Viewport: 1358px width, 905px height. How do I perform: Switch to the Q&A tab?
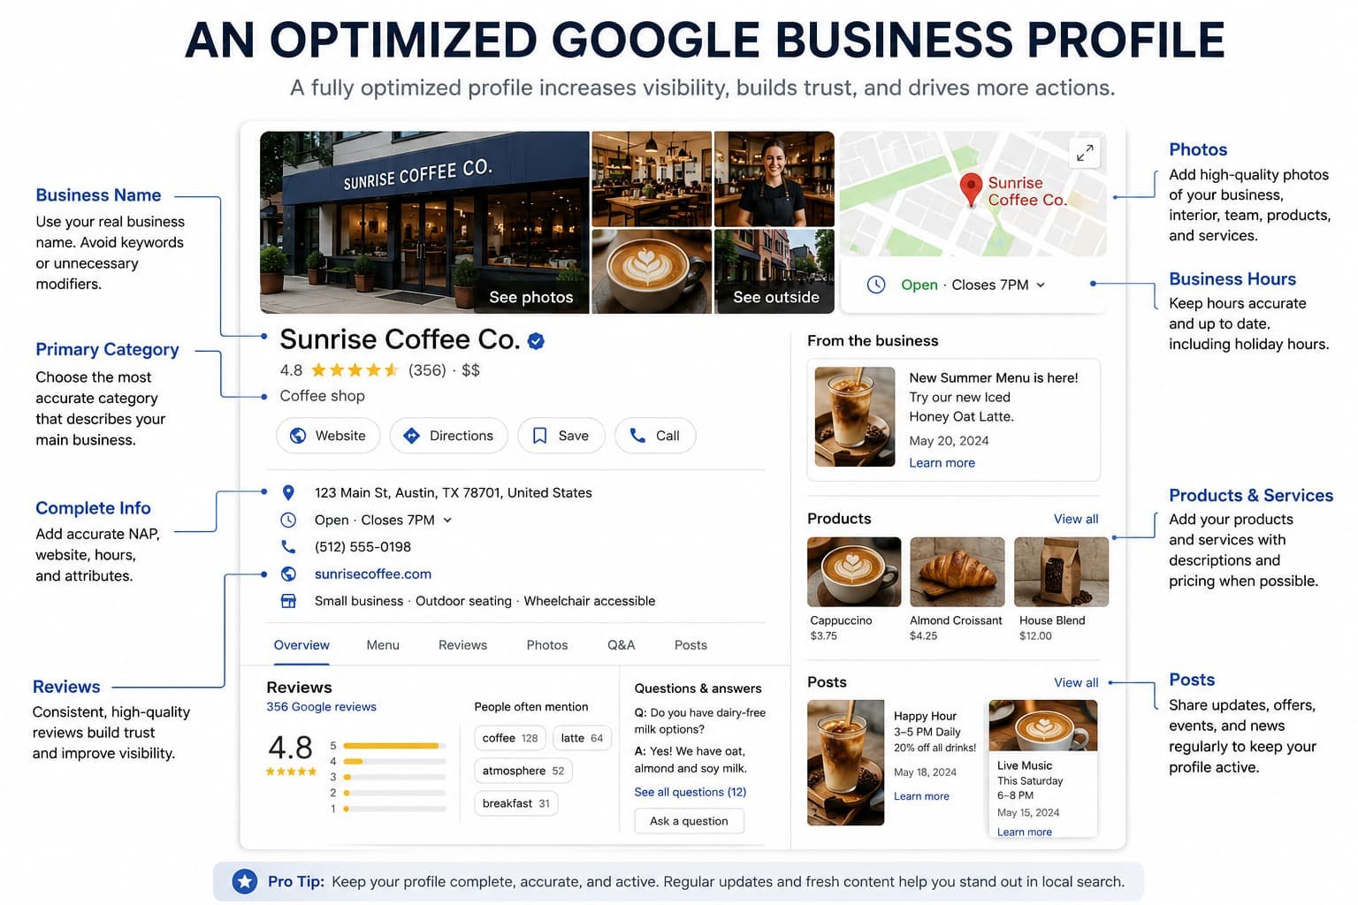(x=621, y=645)
